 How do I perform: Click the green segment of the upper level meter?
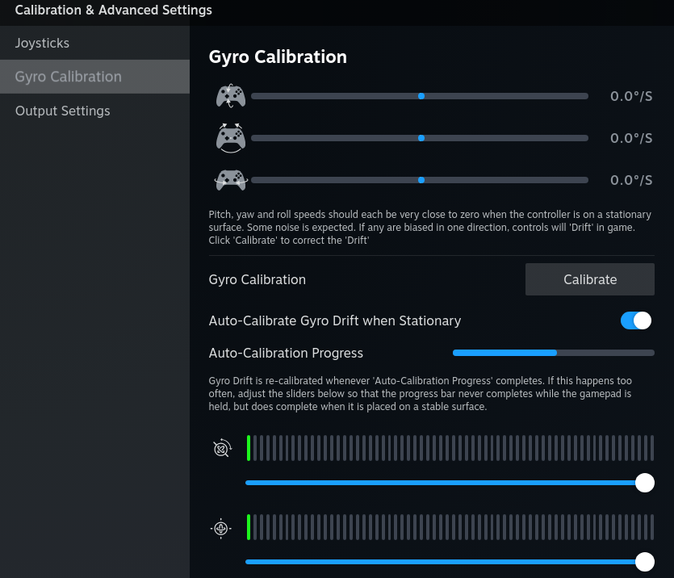click(x=249, y=448)
